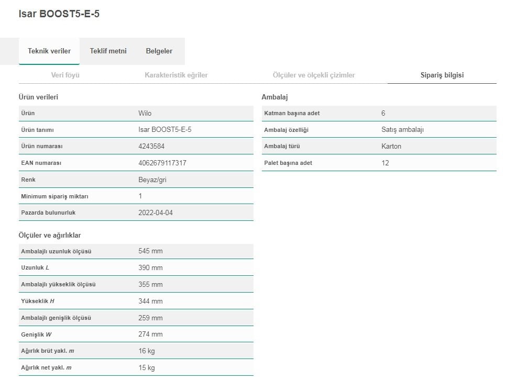This screenshot has width=506, height=380.
Task: Click the Uzunluk L label
Action: point(35,268)
